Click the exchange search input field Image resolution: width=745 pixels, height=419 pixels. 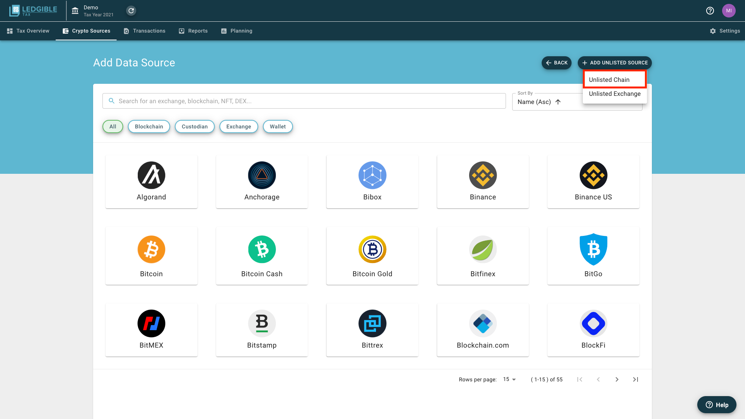(304, 101)
